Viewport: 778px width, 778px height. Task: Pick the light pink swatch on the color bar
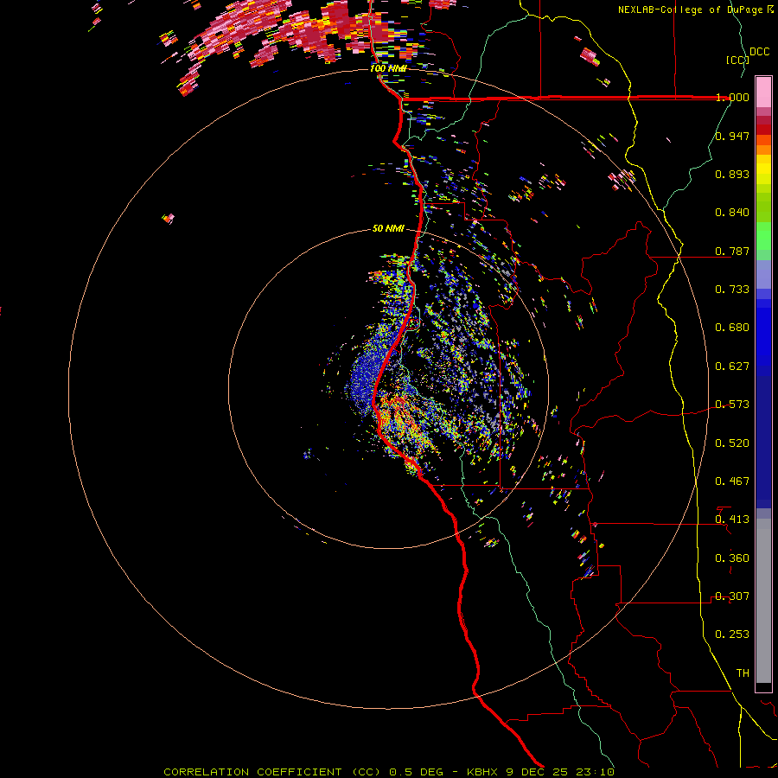763,92
